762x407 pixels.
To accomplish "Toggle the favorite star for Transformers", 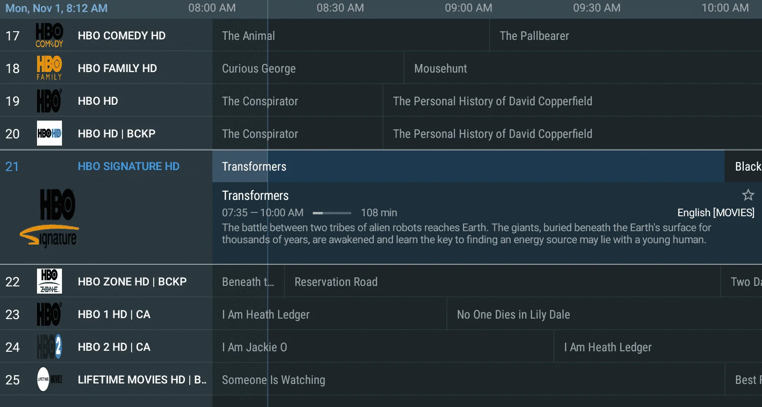I will tap(748, 195).
